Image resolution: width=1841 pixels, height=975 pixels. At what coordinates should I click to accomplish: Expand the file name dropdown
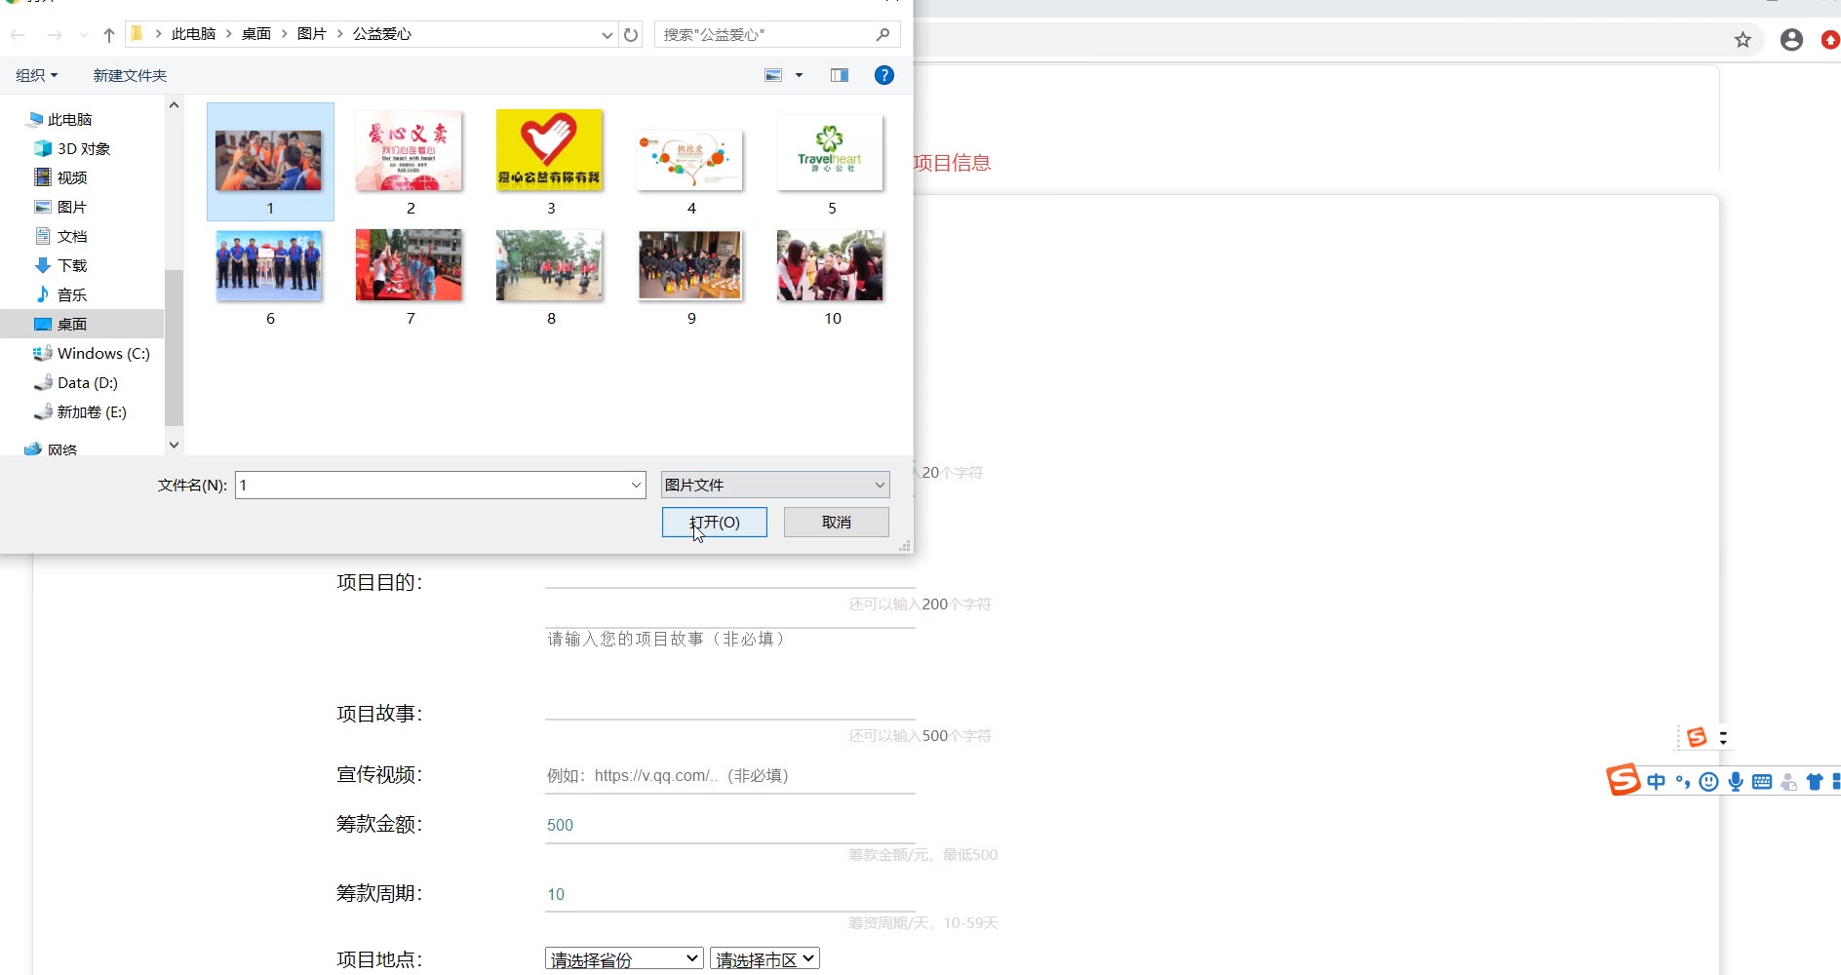(x=636, y=485)
